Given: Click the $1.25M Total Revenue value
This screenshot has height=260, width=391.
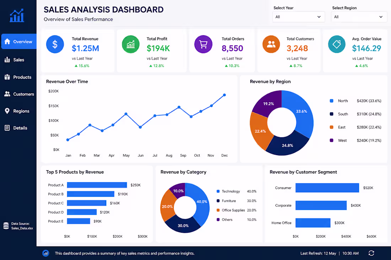Looking at the screenshot, I should (85, 48).
